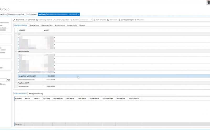
Task: Open the Kommentare tab
Action: (x=60, y=25)
